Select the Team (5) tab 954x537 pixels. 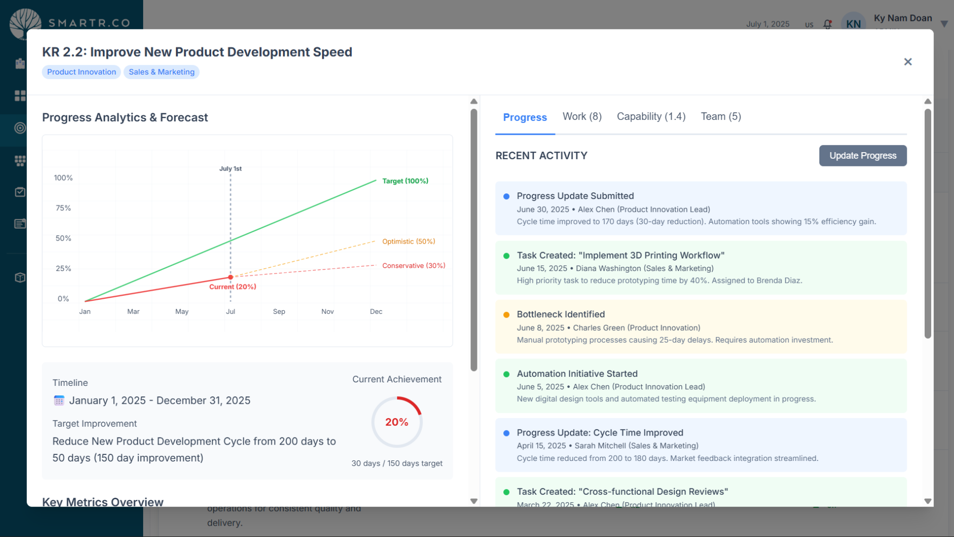tap(720, 116)
